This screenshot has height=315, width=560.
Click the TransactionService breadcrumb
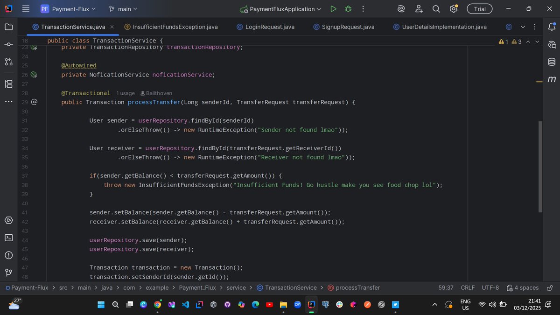coord(287,288)
